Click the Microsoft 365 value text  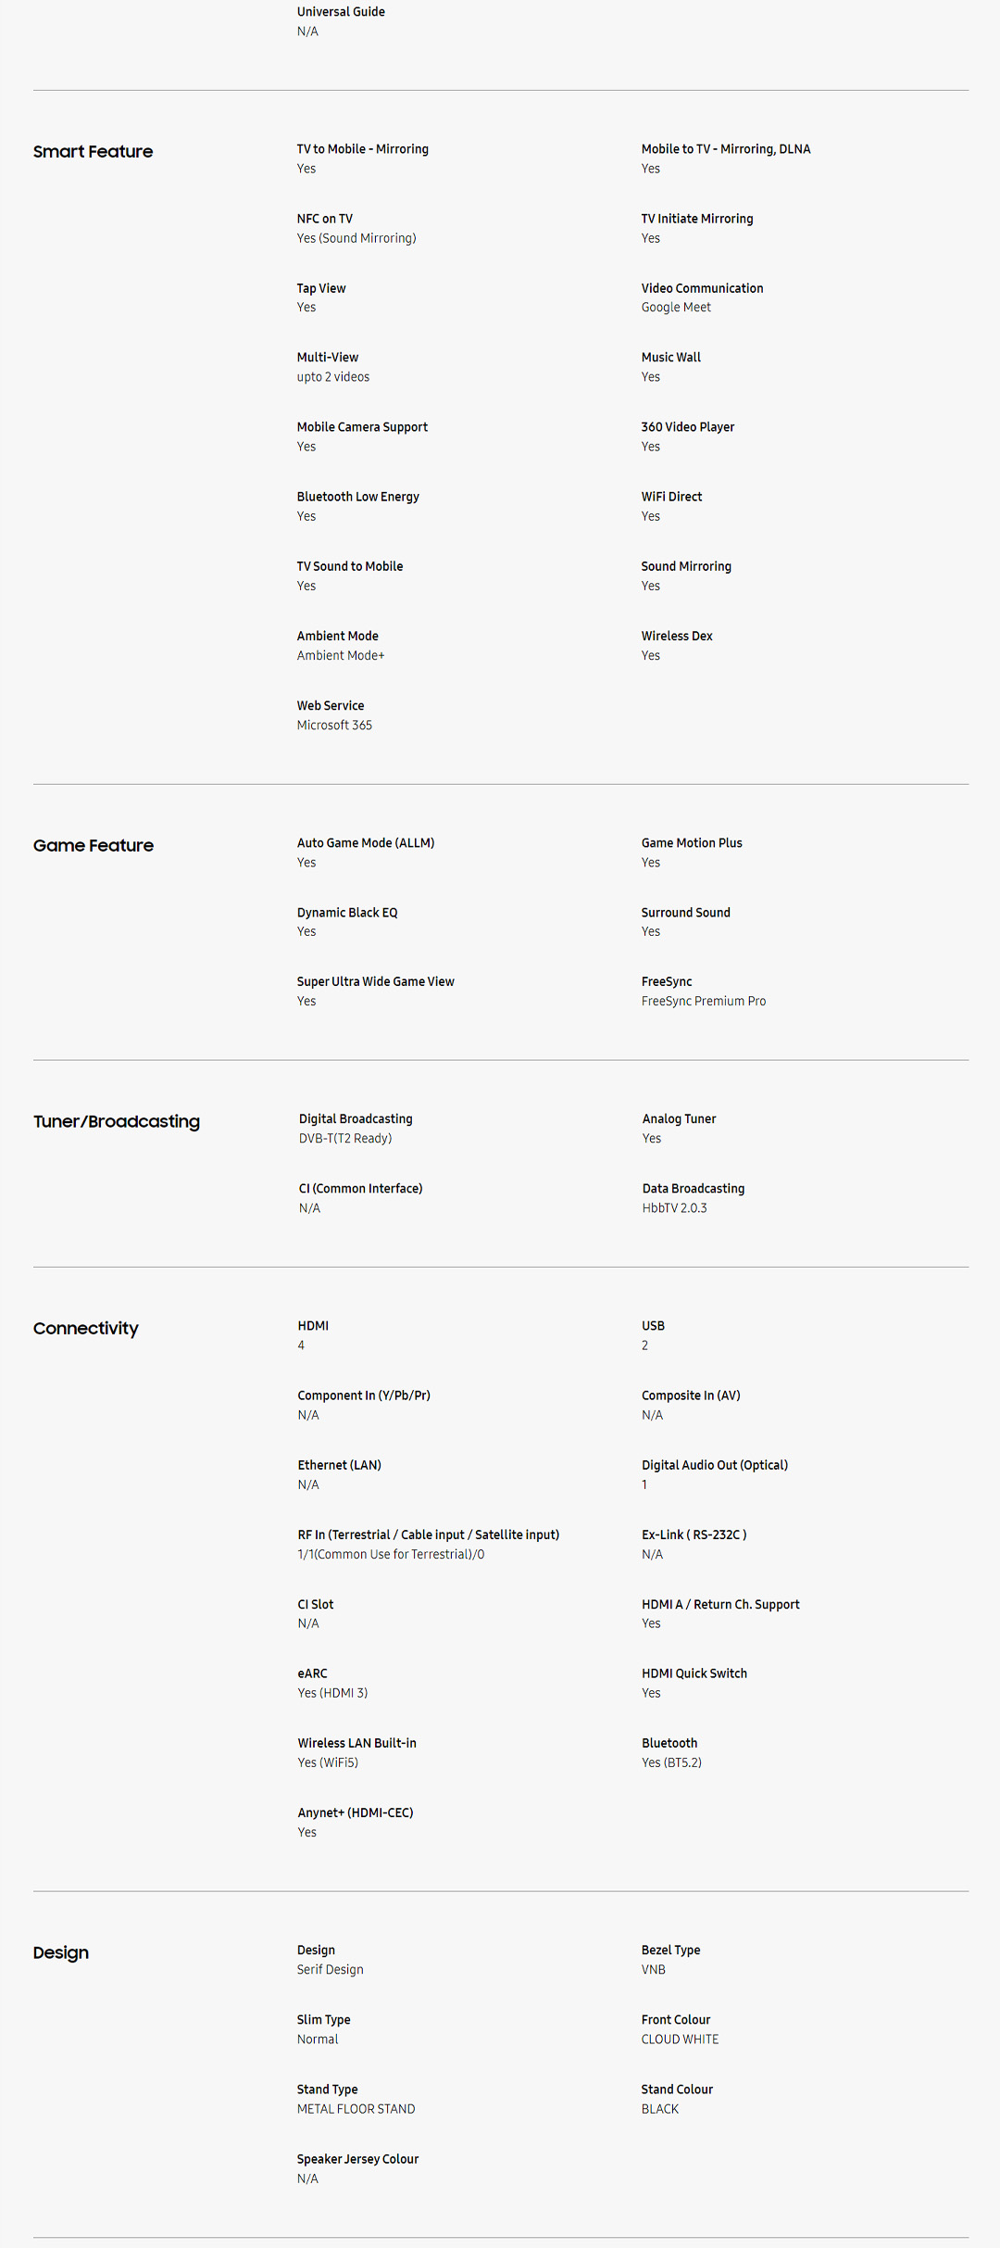click(x=334, y=726)
